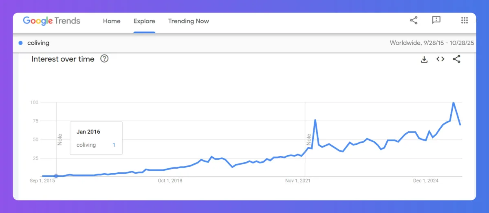This screenshot has width=489, height=213.
Task: Go to the Home tab
Action: pos(112,21)
